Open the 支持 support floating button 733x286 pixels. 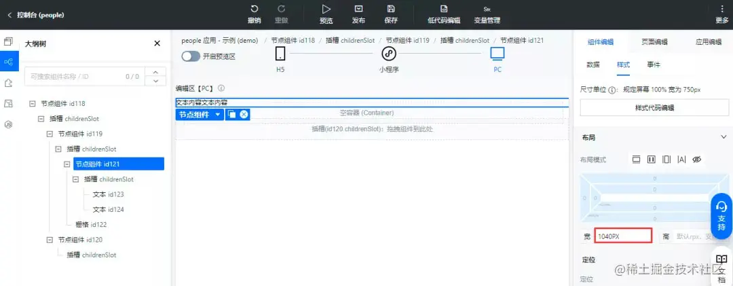(x=721, y=216)
